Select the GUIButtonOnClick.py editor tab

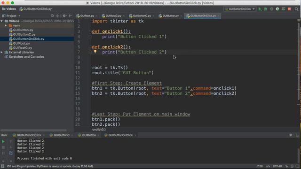203,15
